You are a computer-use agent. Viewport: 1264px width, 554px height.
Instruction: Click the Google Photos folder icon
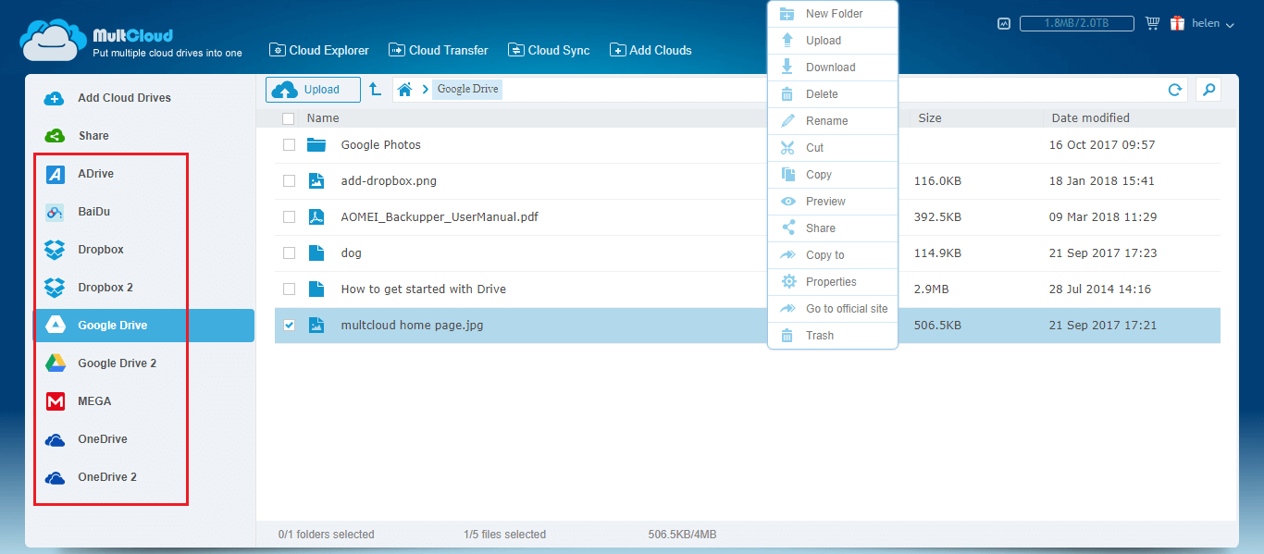[x=317, y=145]
